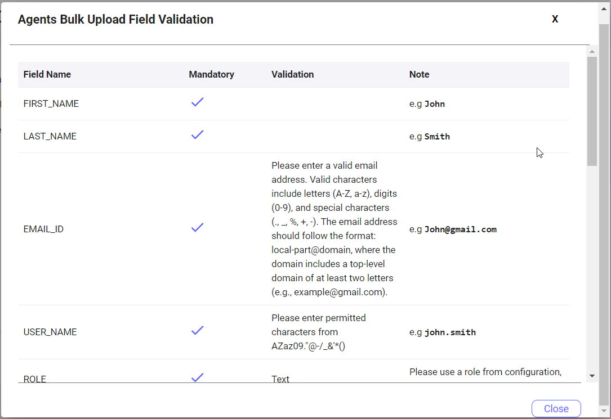The height and width of the screenshot is (419, 611).
Task: Select the EMAIL_ID field name cell
Action: click(43, 229)
